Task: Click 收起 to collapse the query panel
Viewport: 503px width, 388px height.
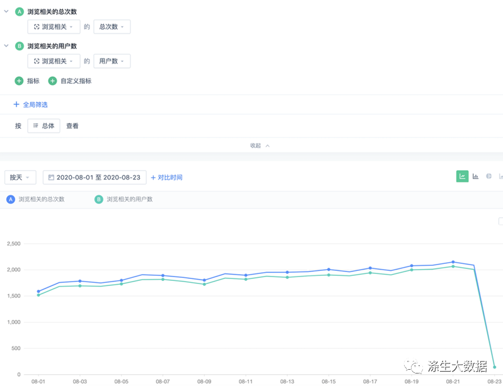Action: [x=259, y=145]
